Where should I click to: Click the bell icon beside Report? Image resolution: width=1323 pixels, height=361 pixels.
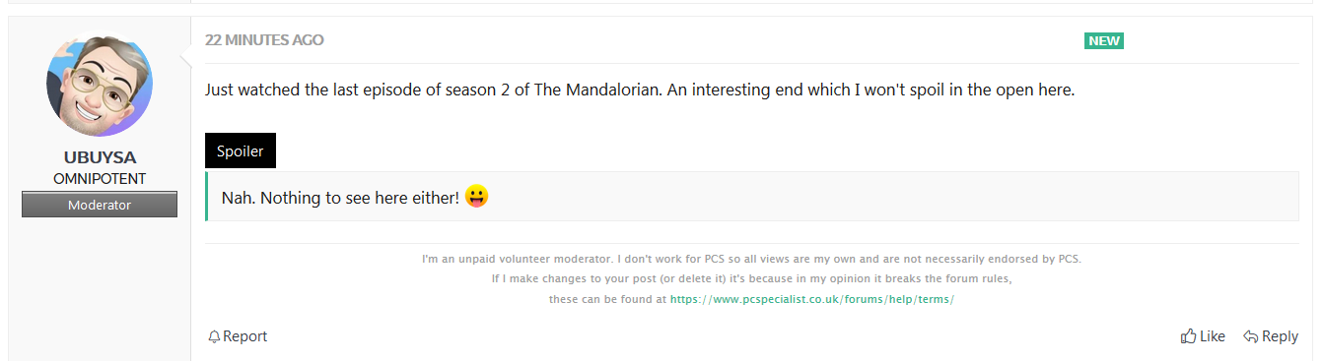214,336
